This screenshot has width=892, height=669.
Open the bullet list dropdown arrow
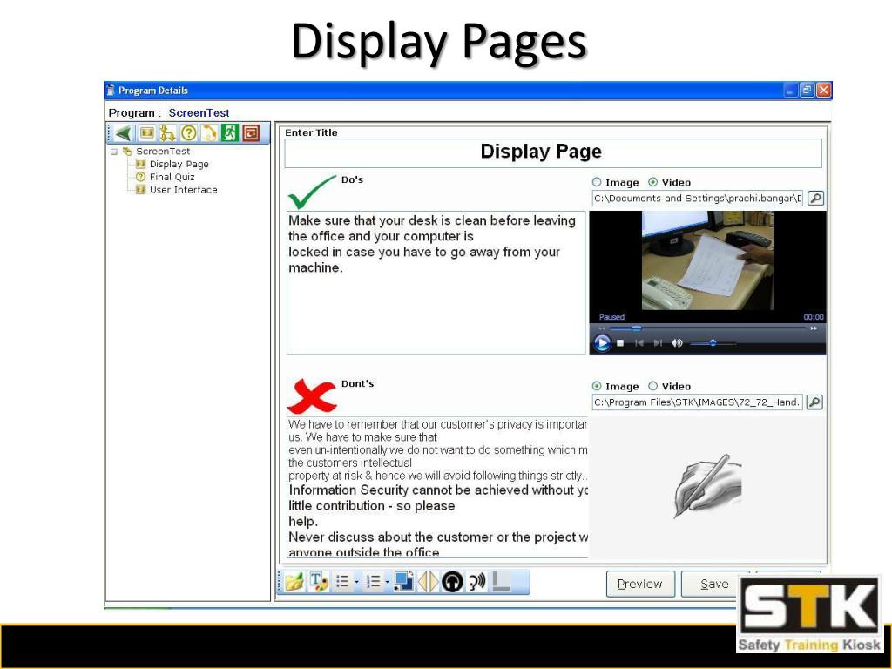(x=356, y=582)
